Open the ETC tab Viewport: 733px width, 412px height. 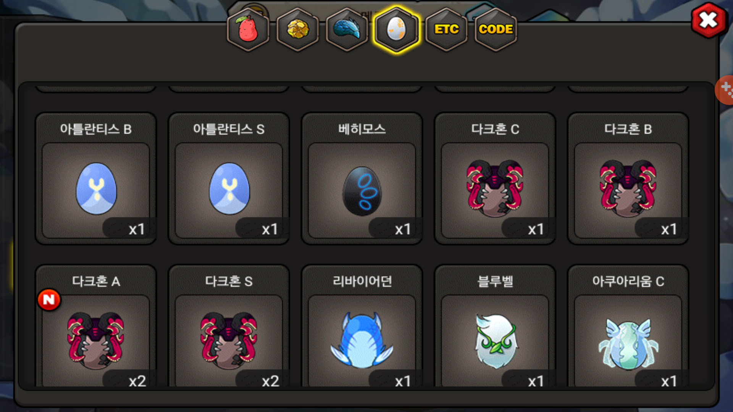coord(446,29)
